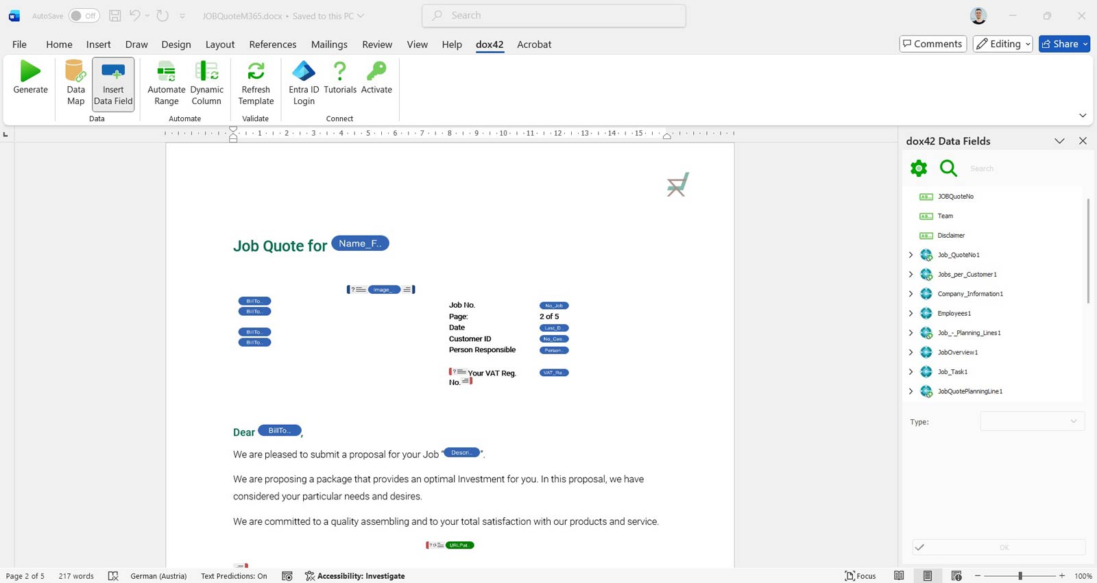
Task: Open data fields settings gear
Action: click(919, 168)
